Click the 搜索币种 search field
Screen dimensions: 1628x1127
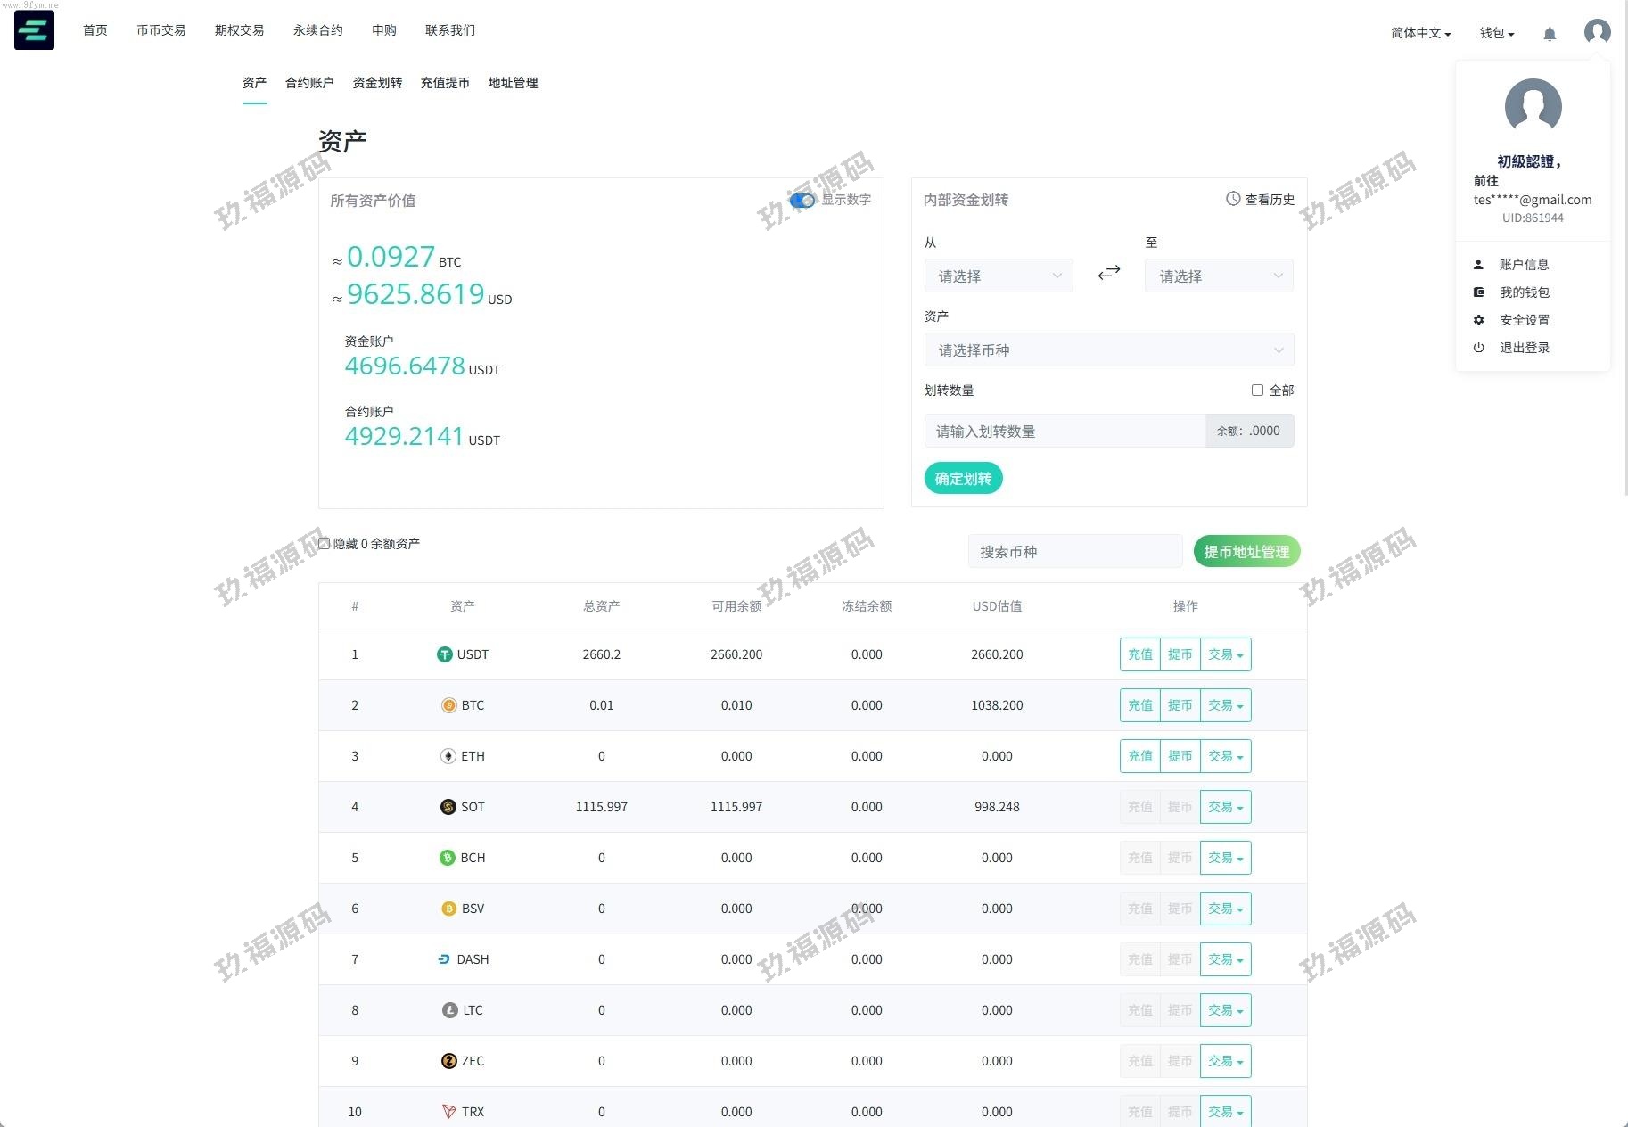point(1074,552)
